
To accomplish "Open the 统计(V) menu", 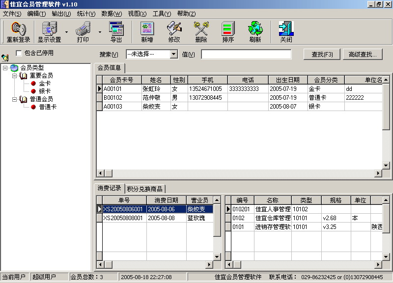I will [86, 14].
